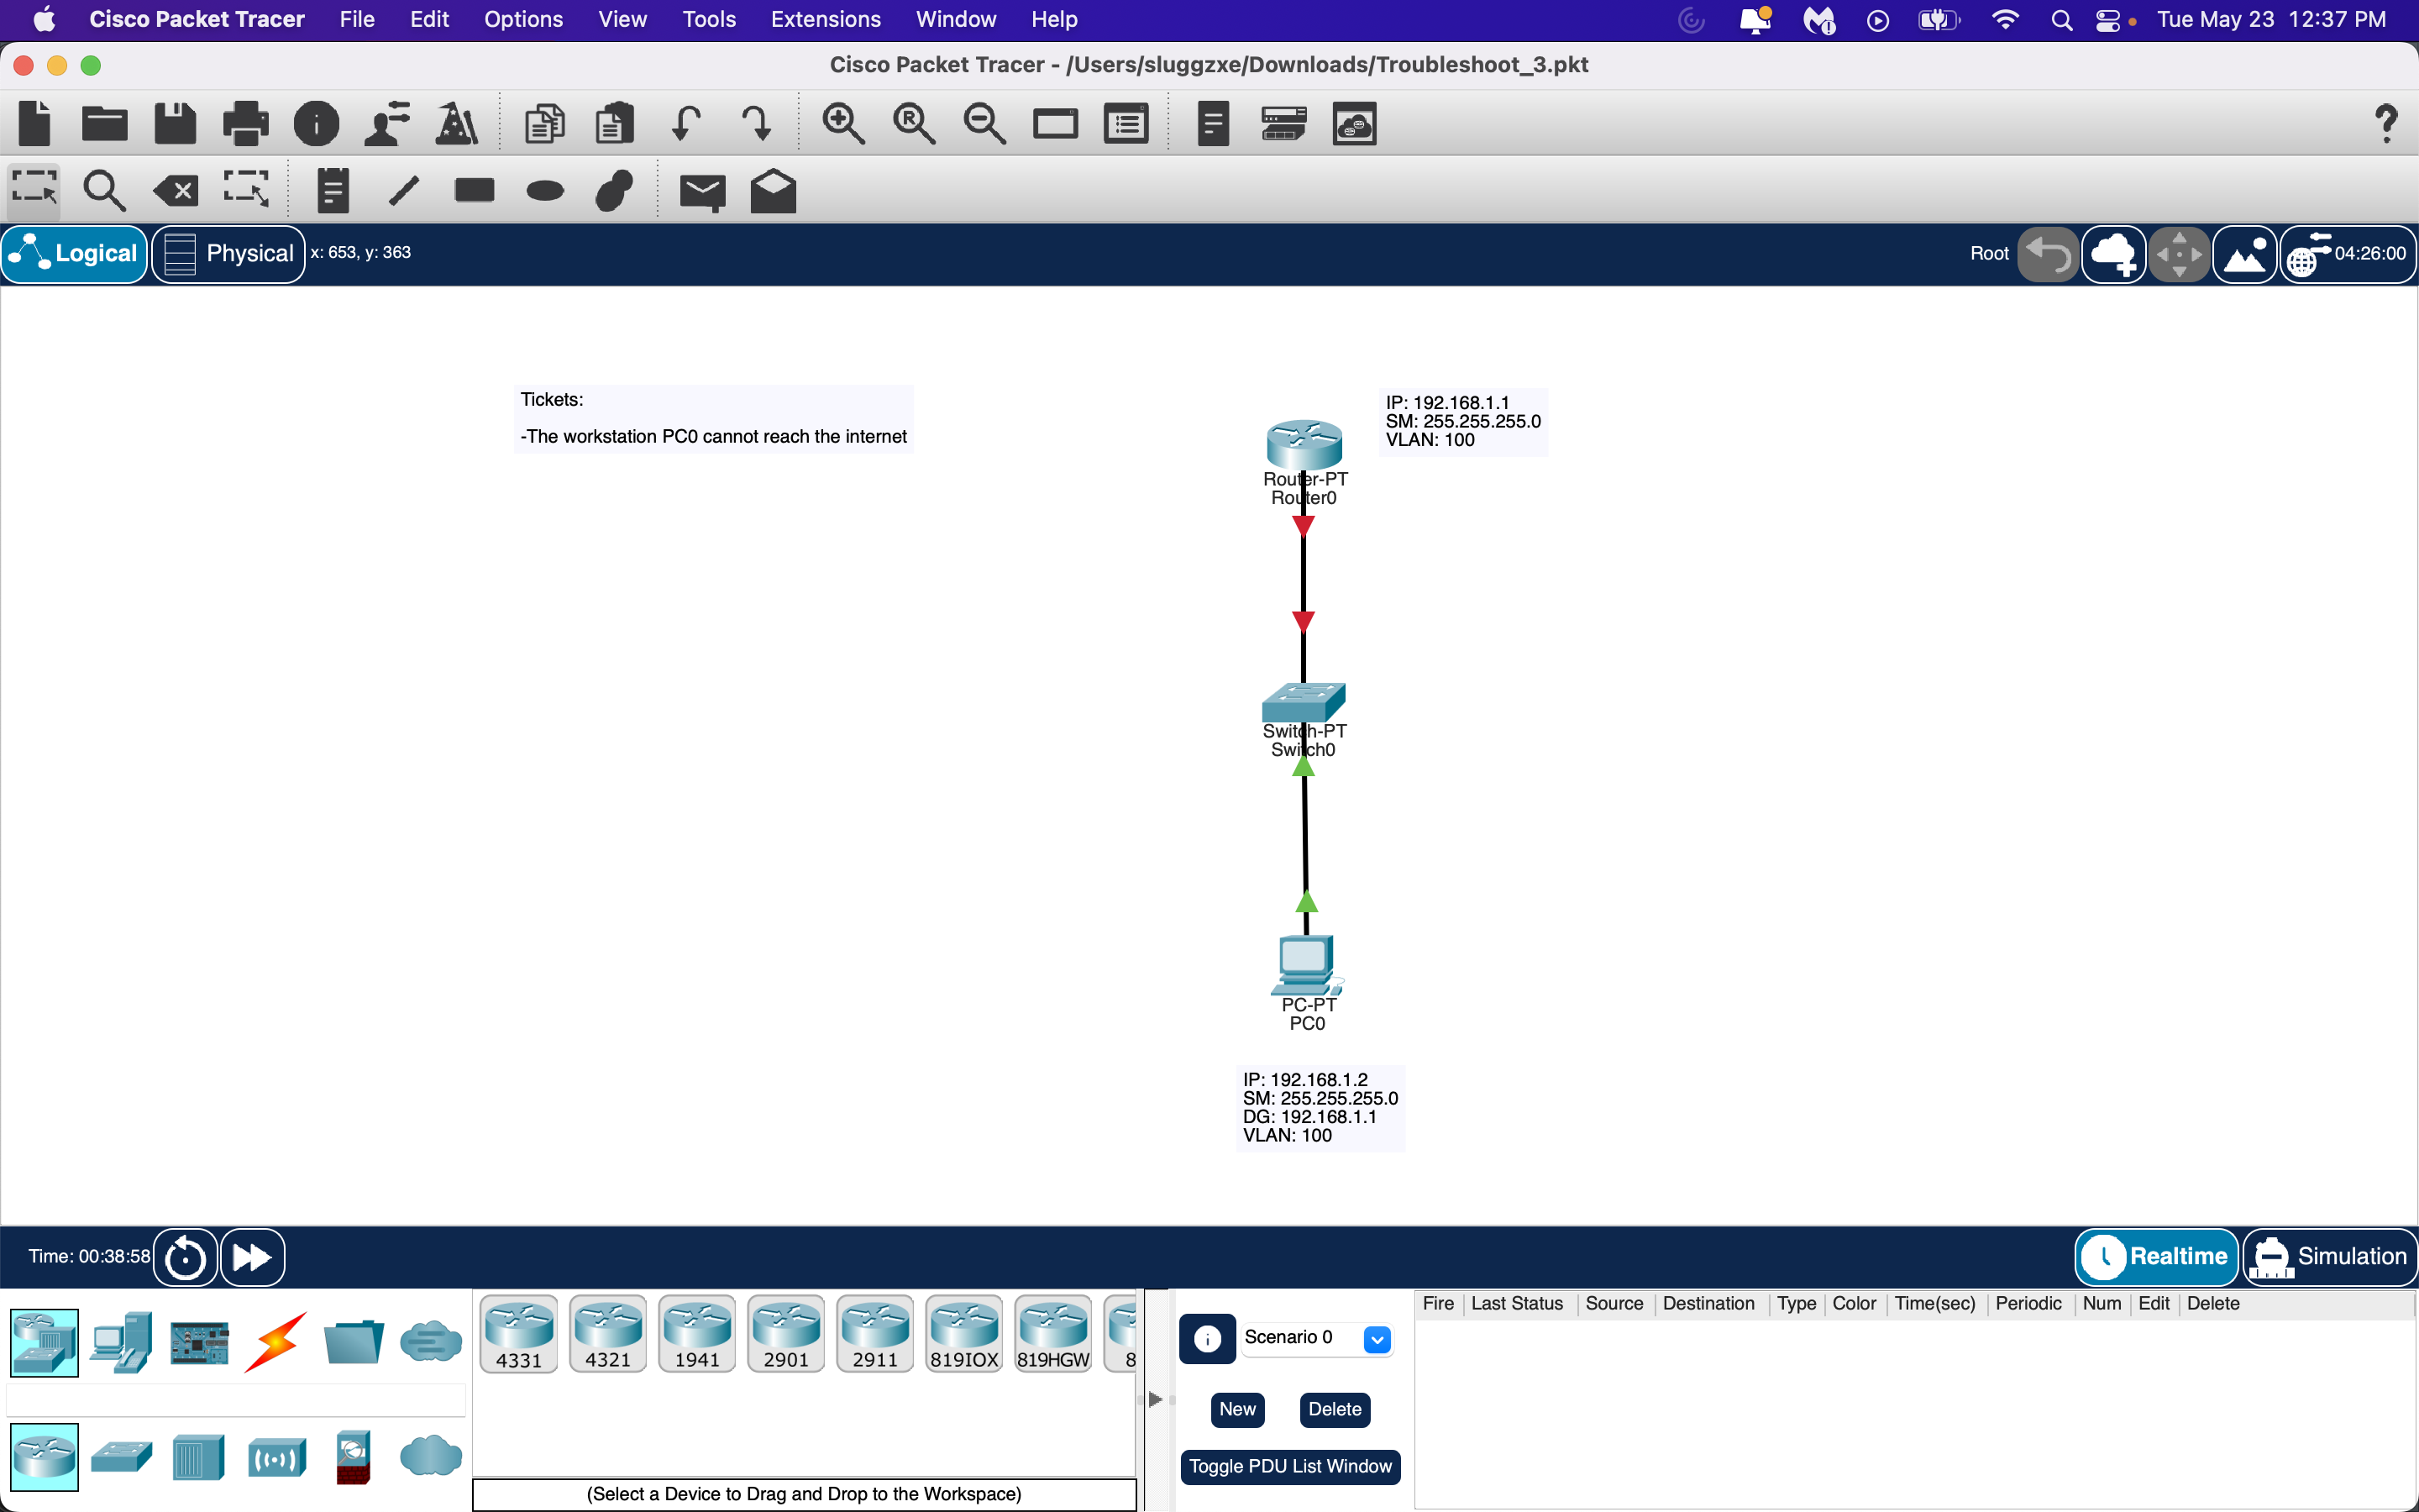
Task: Enable Realtime mode
Action: (2155, 1257)
